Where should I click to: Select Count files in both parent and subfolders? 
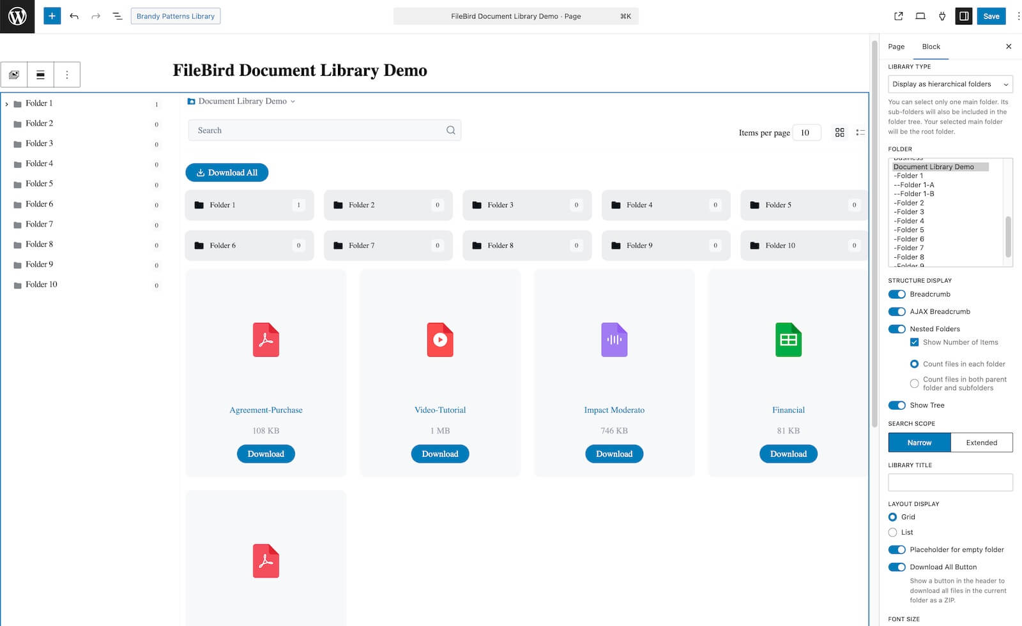(x=914, y=384)
